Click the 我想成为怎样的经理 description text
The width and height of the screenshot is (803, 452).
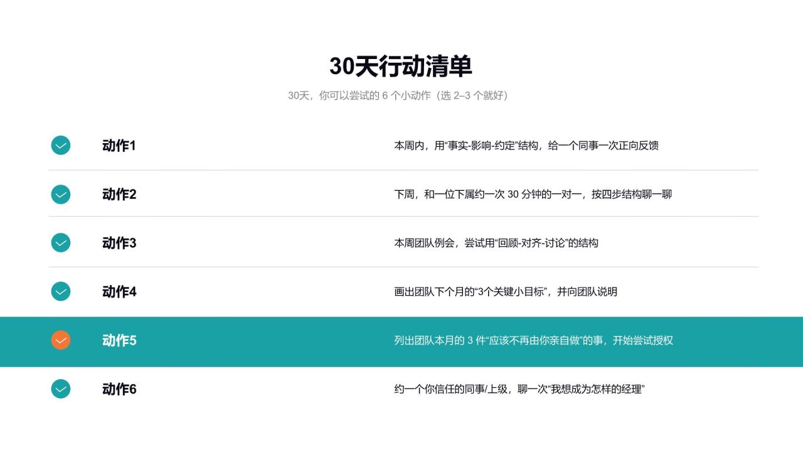[x=519, y=389]
